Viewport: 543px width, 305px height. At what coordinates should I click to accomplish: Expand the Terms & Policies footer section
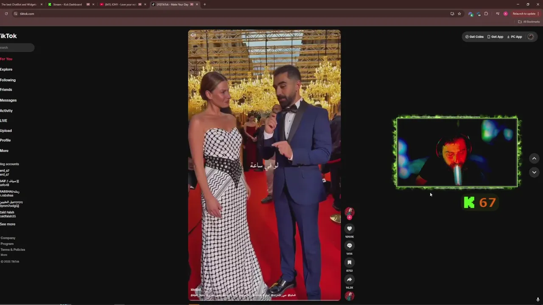click(13, 250)
